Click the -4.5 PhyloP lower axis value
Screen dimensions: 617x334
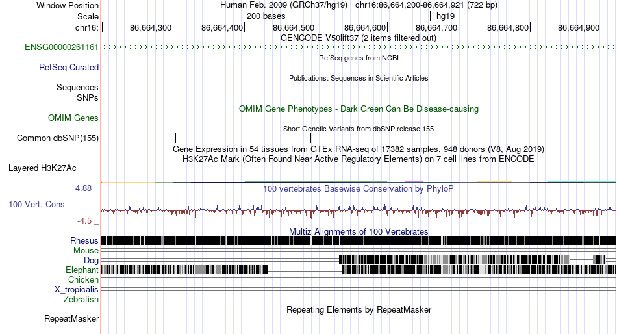click(84, 221)
